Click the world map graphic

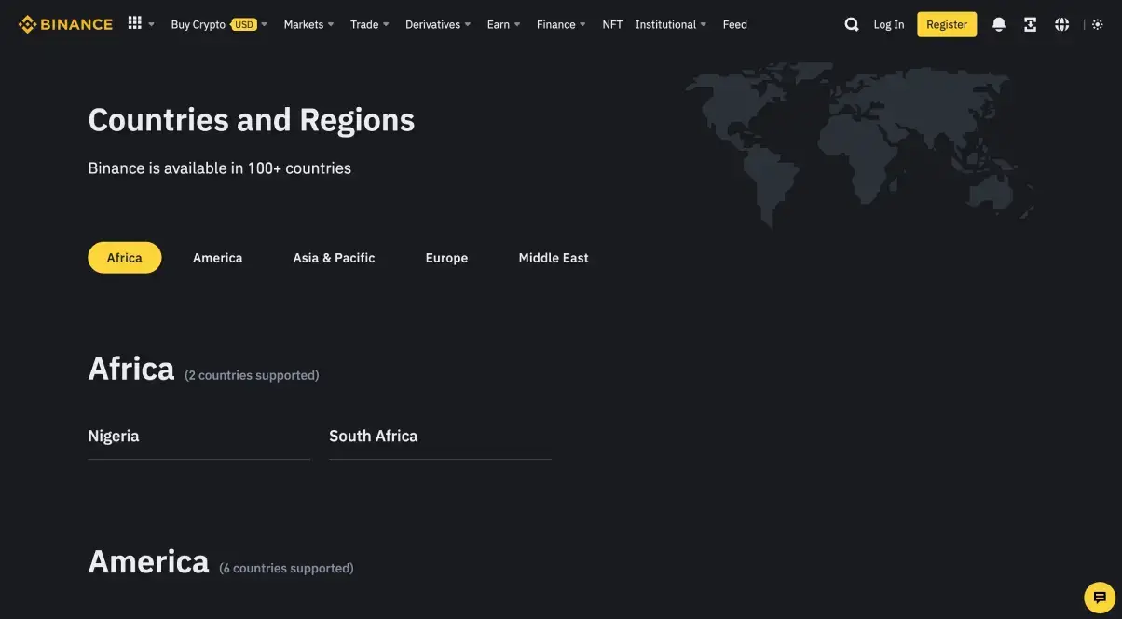(861, 144)
